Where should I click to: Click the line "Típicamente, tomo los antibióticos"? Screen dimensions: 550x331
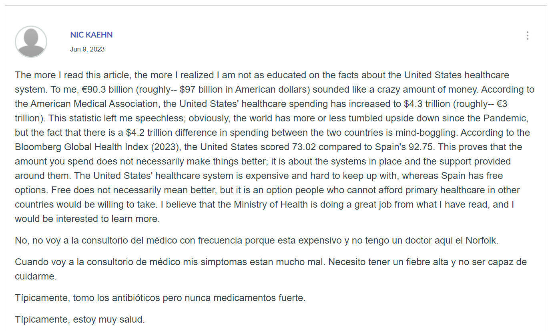point(160,298)
